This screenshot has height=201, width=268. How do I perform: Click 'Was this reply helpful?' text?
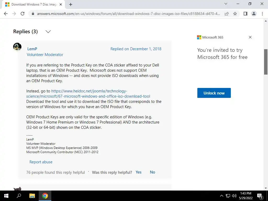coord(112,172)
